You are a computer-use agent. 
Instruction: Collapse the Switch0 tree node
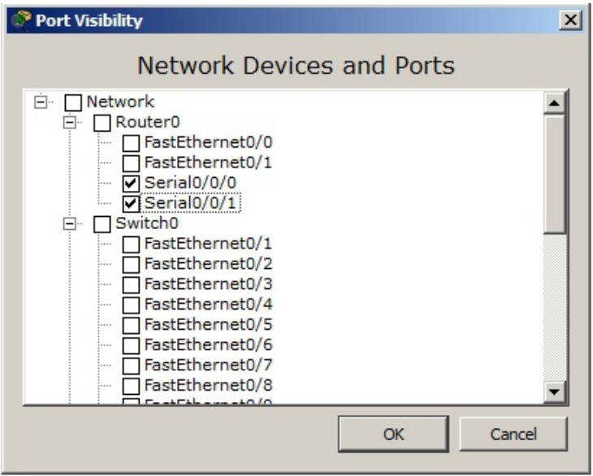[x=71, y=223]
